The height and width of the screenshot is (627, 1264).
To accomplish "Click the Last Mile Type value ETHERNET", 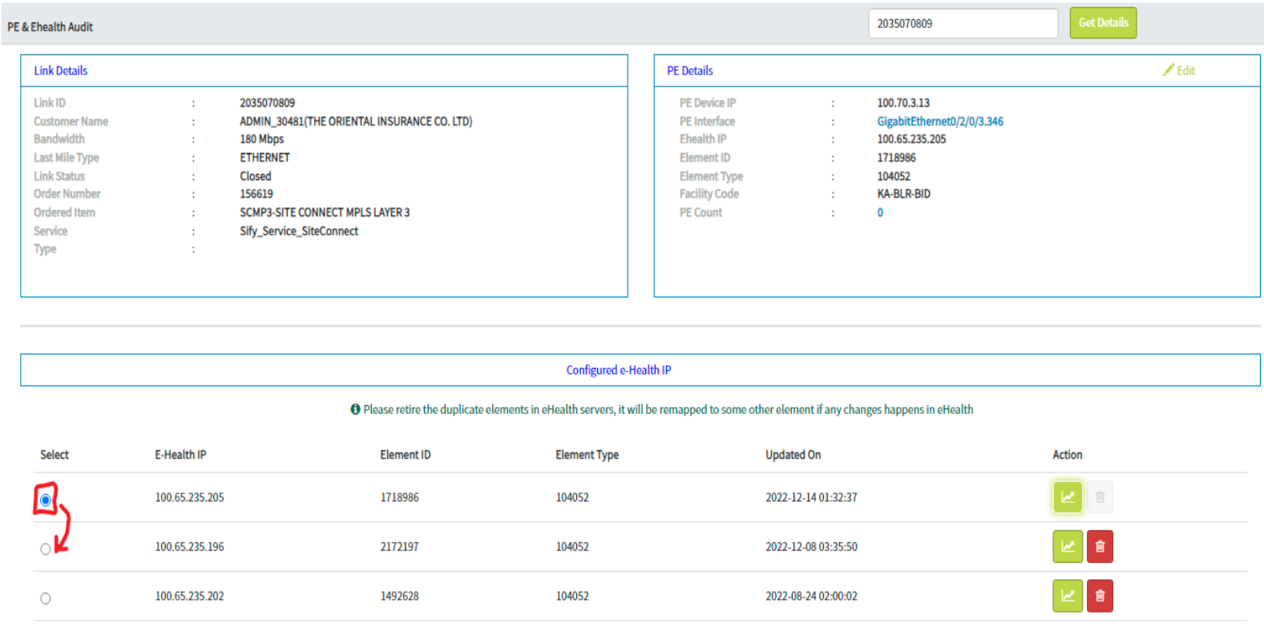I will [x=265, y=158].
